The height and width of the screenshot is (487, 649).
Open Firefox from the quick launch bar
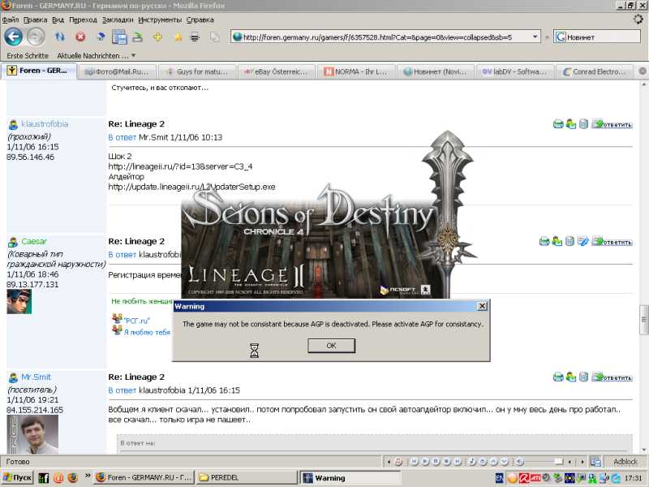pos(72,478)
